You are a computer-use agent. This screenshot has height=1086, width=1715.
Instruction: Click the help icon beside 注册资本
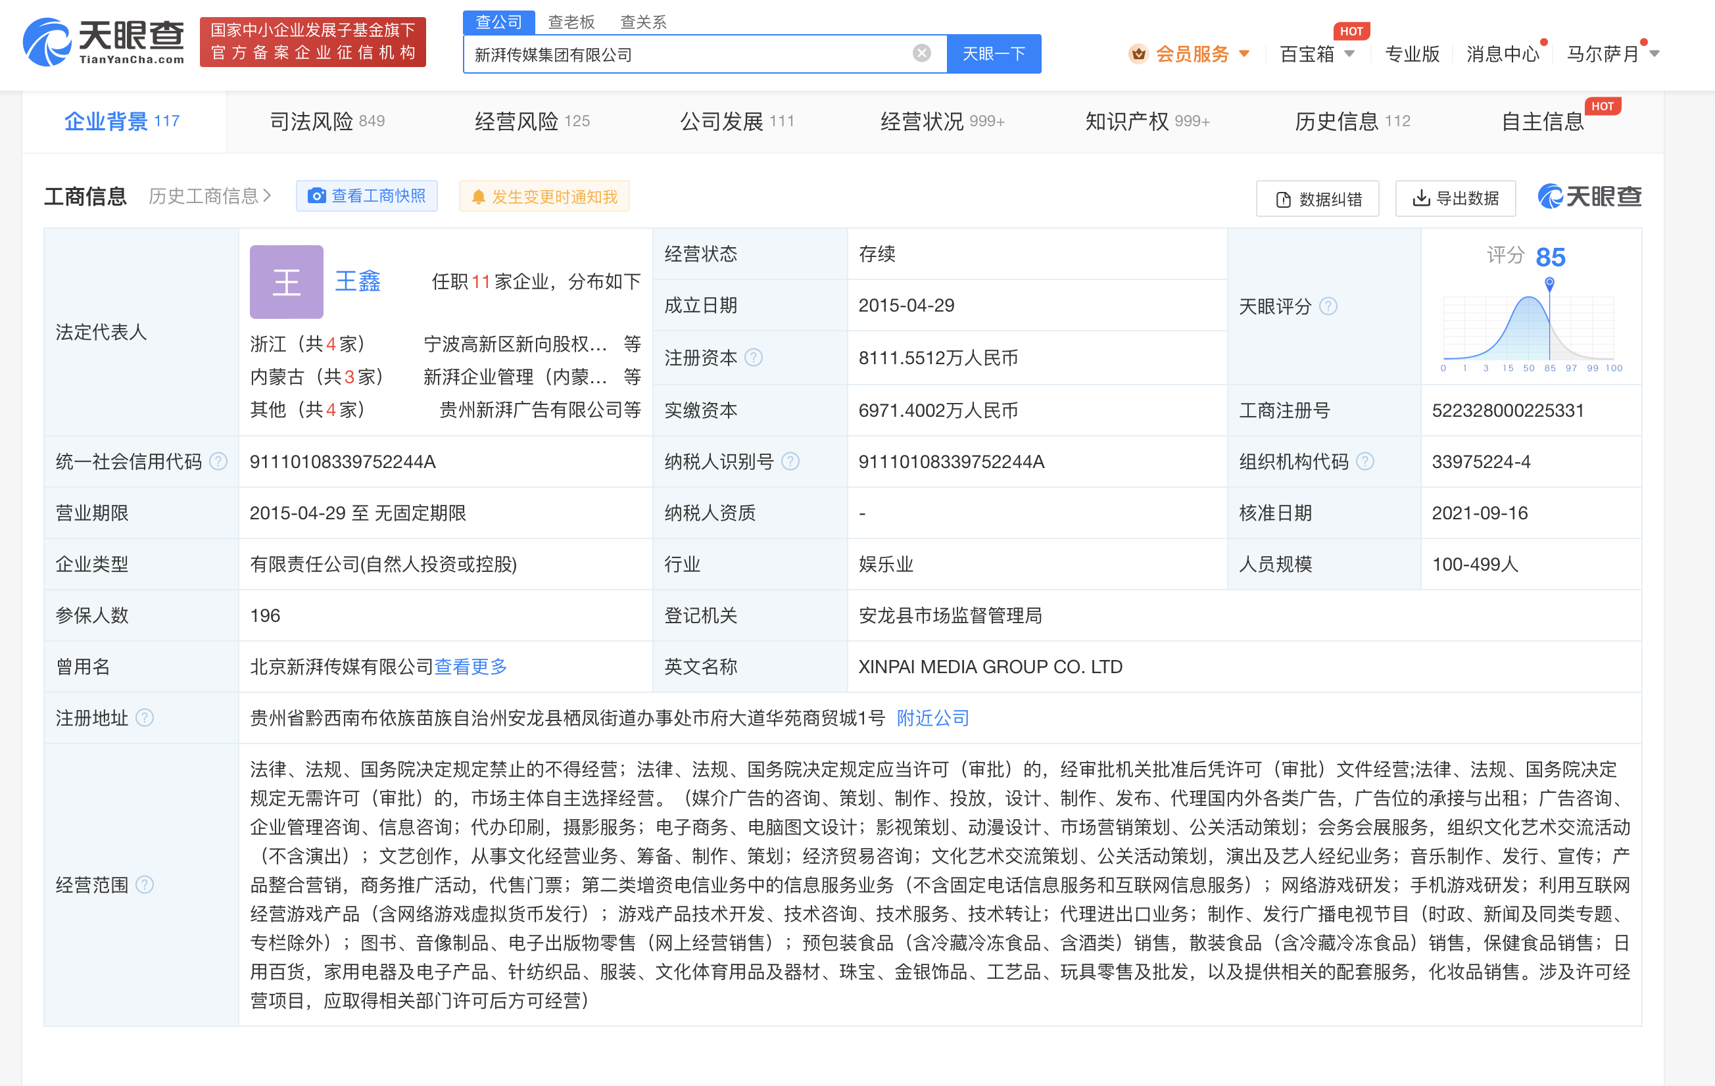click(754, 358)
